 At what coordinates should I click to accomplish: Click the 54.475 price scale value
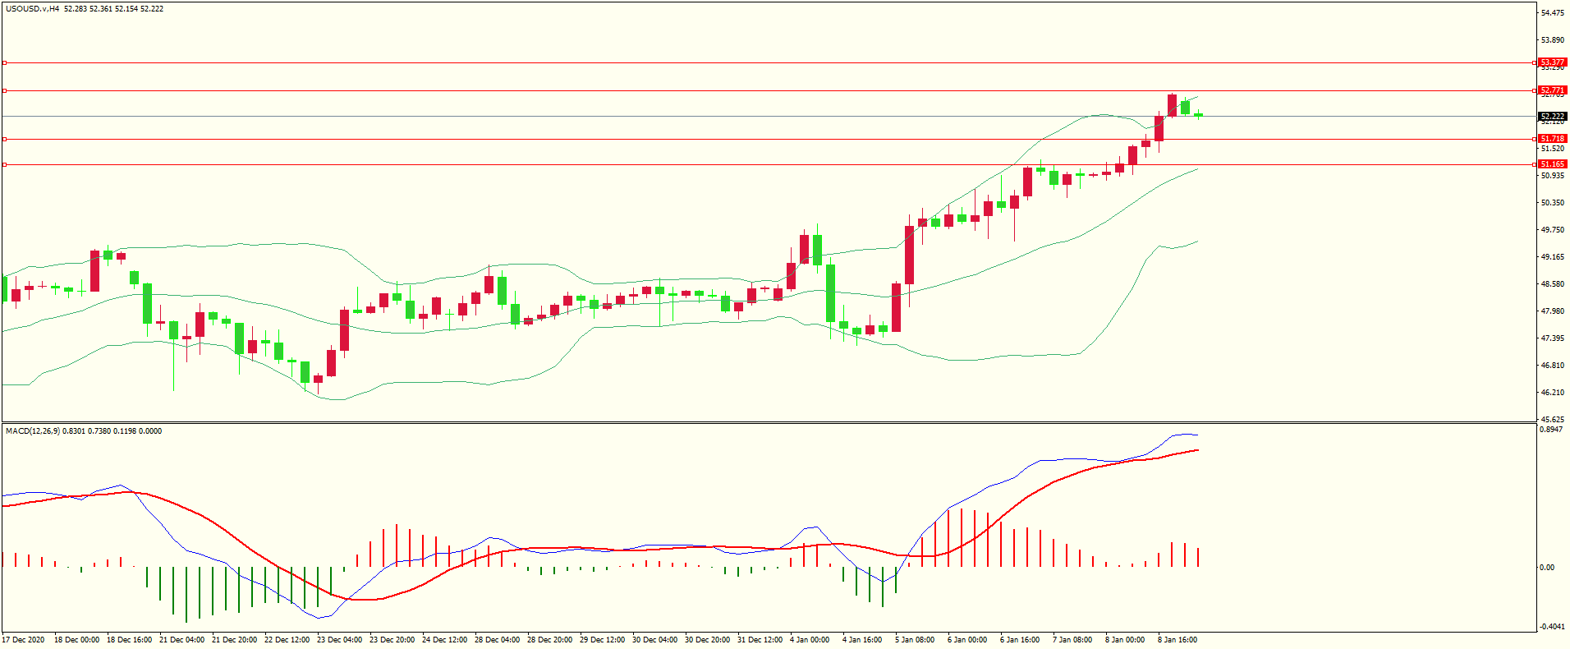click(1552, 13)
